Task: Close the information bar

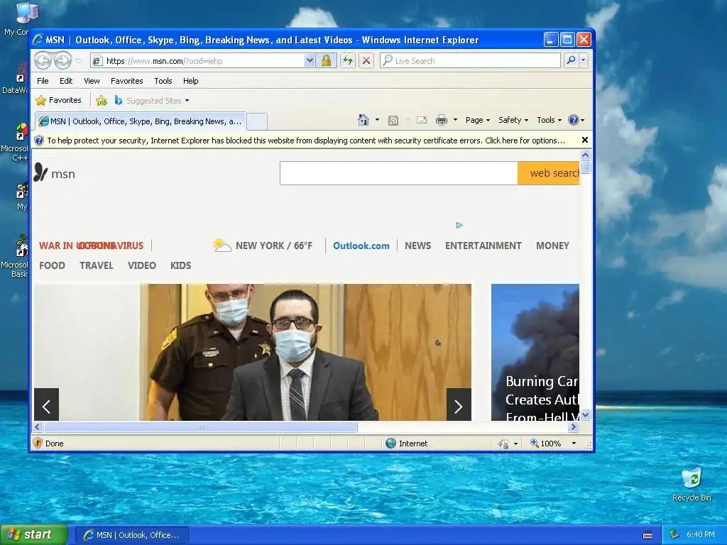Action: tap(585, 140)
